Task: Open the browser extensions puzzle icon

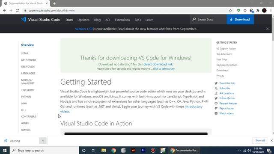Action: click(258, 10)
